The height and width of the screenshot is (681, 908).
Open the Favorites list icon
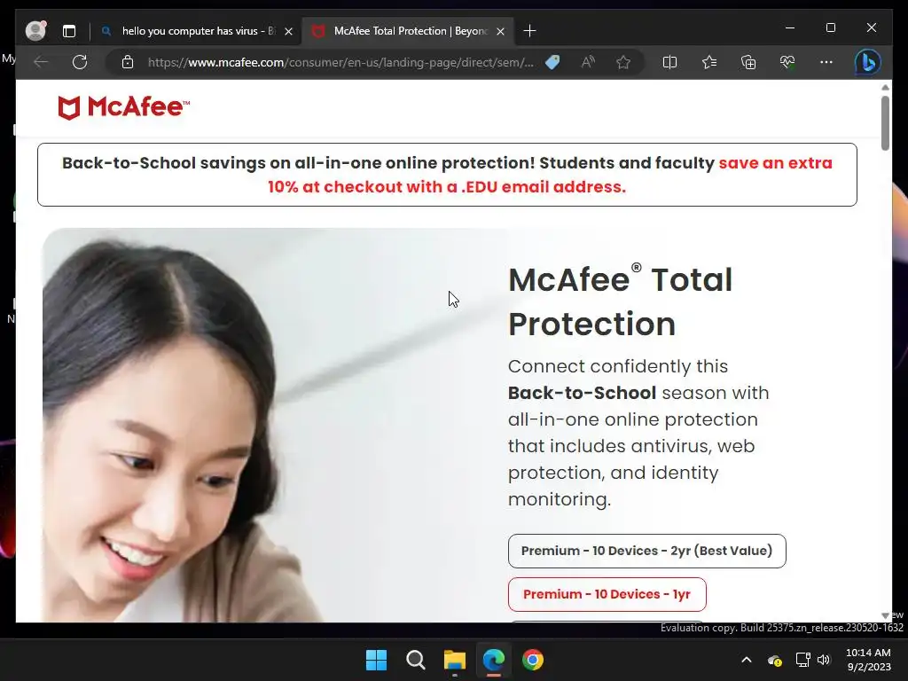tap(708, 62)
